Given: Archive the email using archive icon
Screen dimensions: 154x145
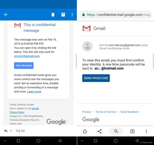Looking at the screenshot, I should coord(63,15).
